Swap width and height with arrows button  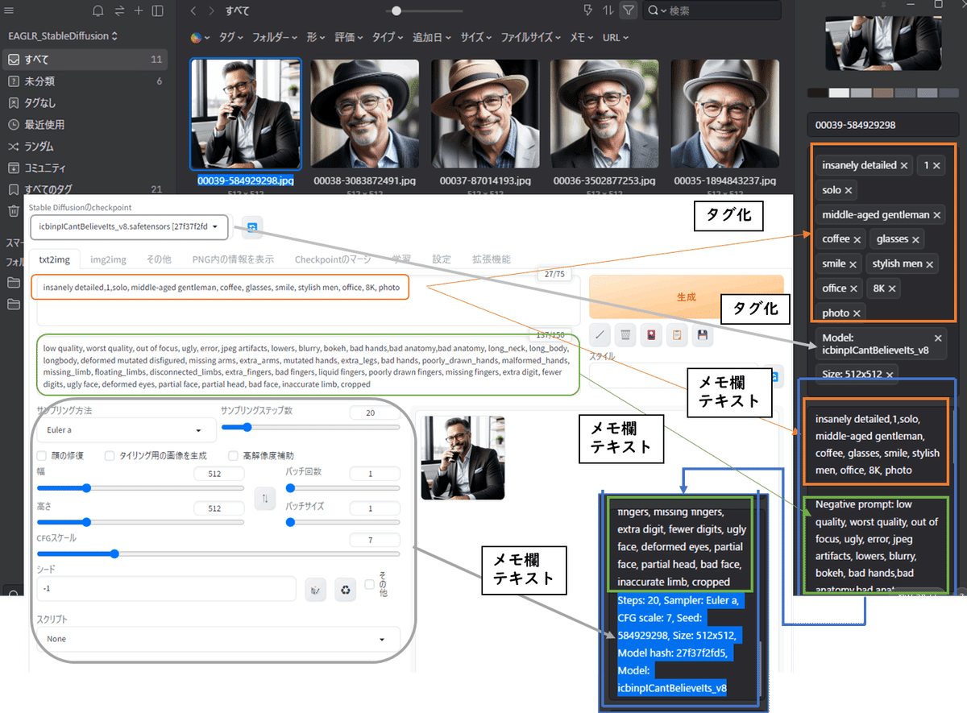(x=264, y=499)
